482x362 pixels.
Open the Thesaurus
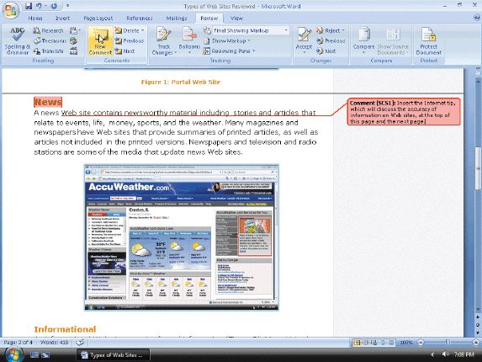pyautogui.click(x=50, y=40)
